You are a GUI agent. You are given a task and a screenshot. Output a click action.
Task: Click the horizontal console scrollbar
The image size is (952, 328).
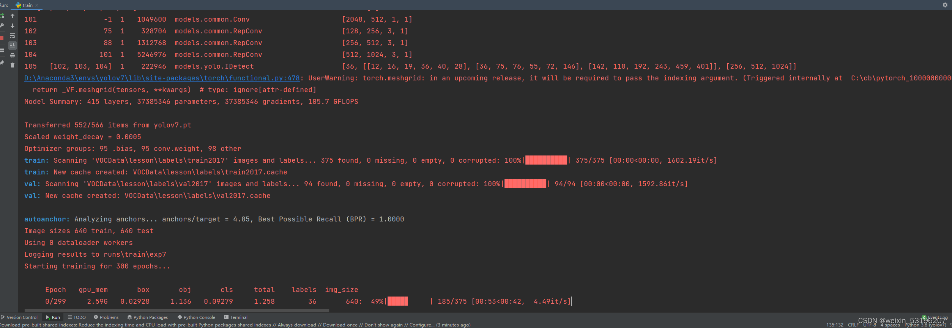(x=177, y=311)
